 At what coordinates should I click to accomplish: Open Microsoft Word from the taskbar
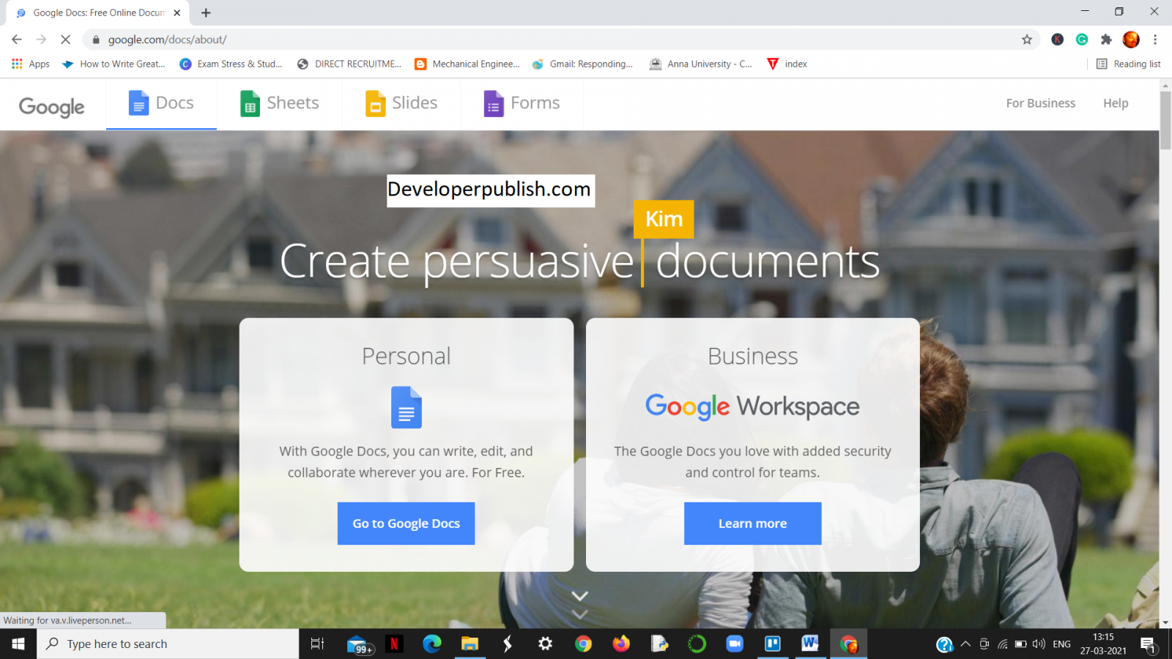coord(810,644)
